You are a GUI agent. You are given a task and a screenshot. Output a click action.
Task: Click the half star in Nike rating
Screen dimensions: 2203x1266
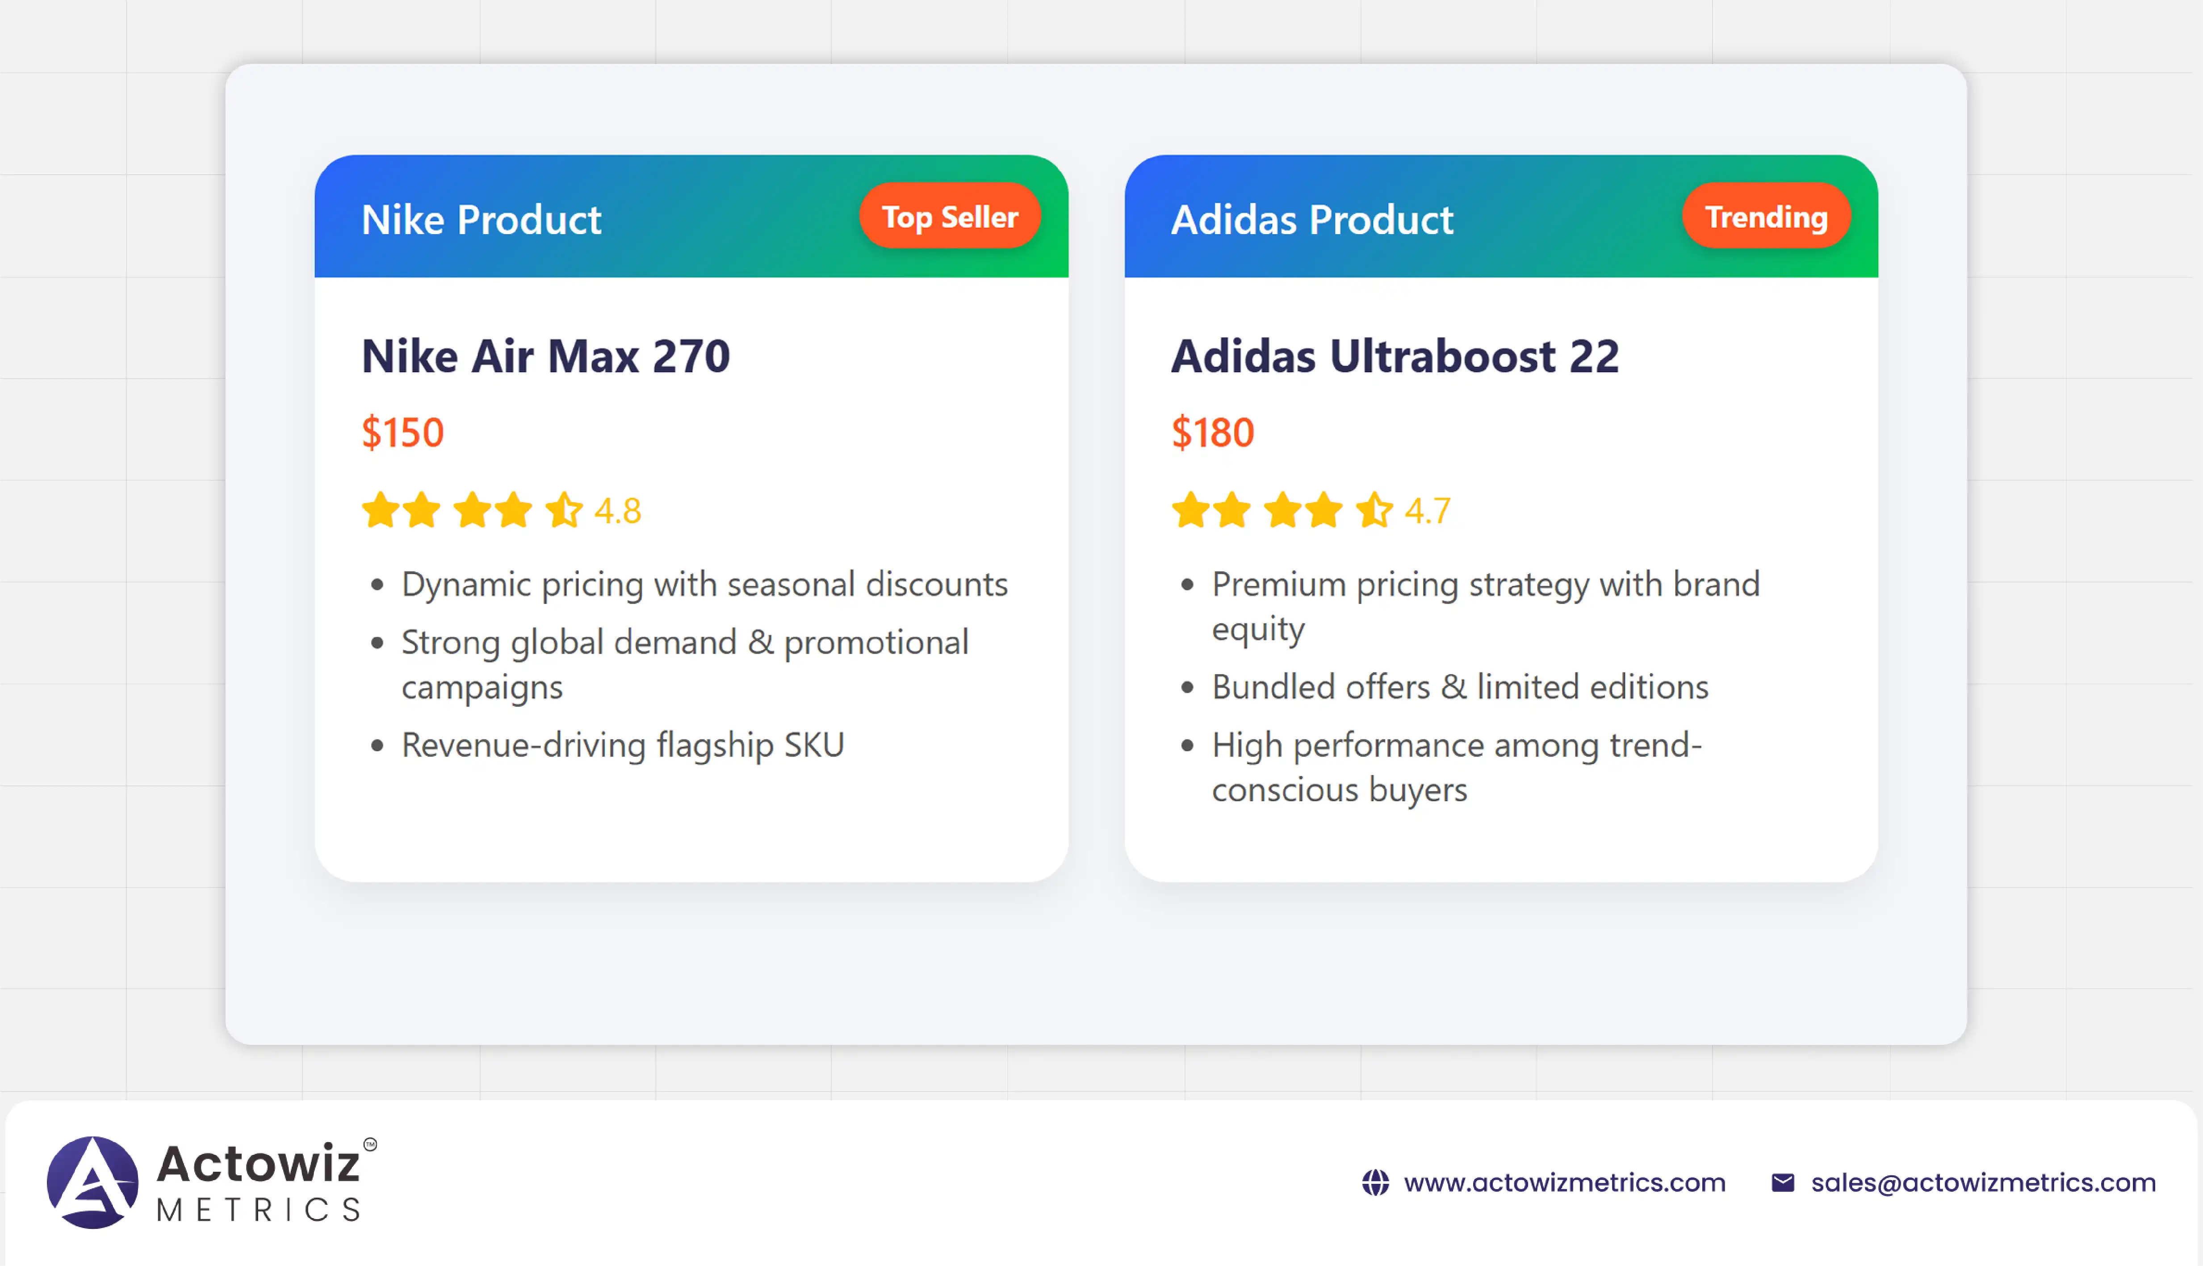point(563,511)
